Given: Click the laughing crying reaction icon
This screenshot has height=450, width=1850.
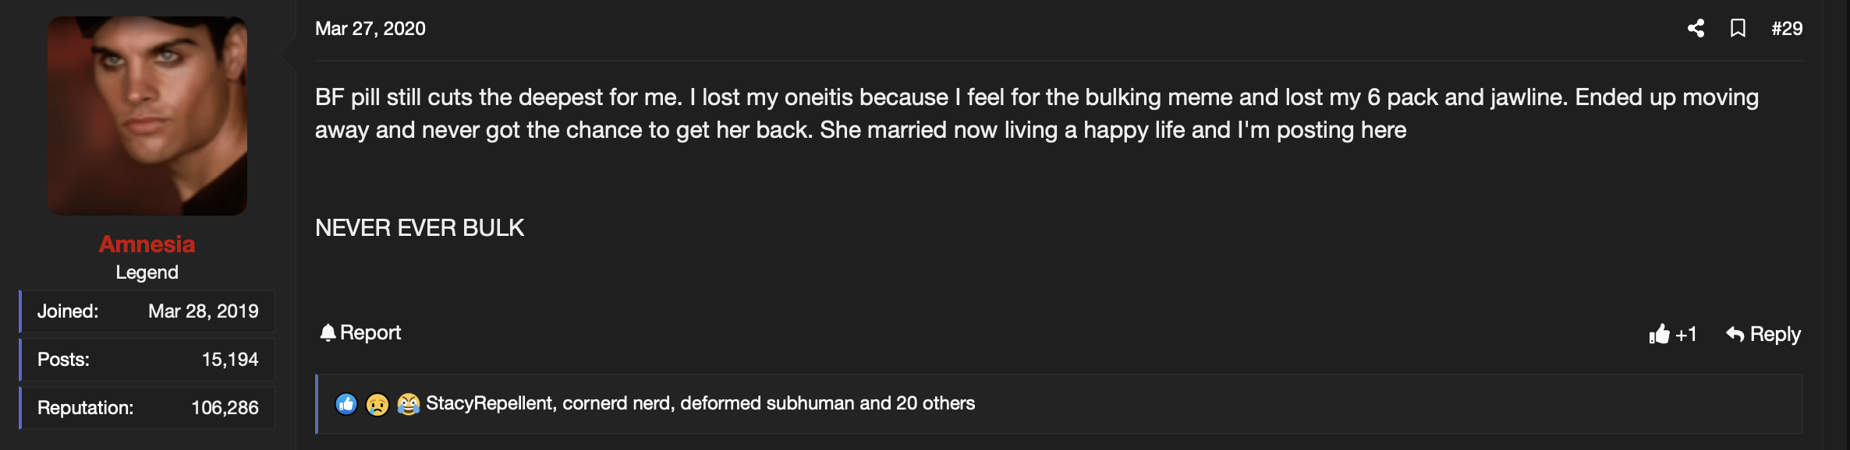Looking at the screenshot, I should (408, 404).
